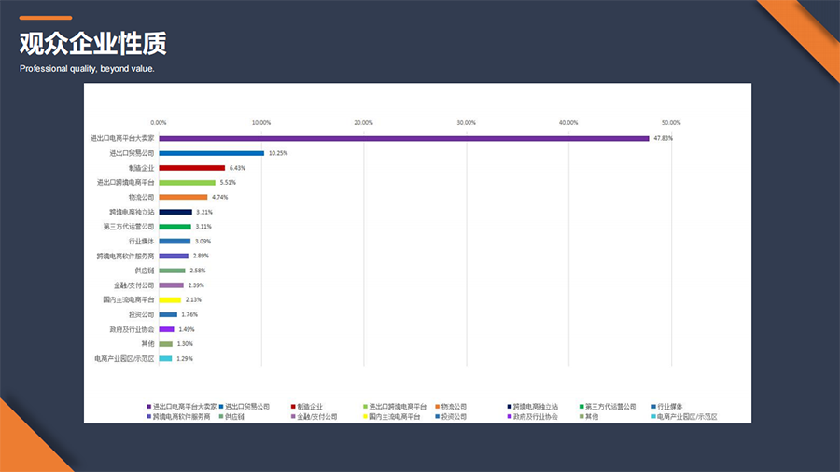Click the 制造企业 legend entry

pyautogui.click(x=310, y=407)
